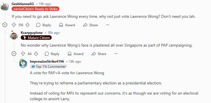This screenshot has width=211, height=103.
Task: Collapse Krazyguylone's reply thread
Action: tap(14, 54)
